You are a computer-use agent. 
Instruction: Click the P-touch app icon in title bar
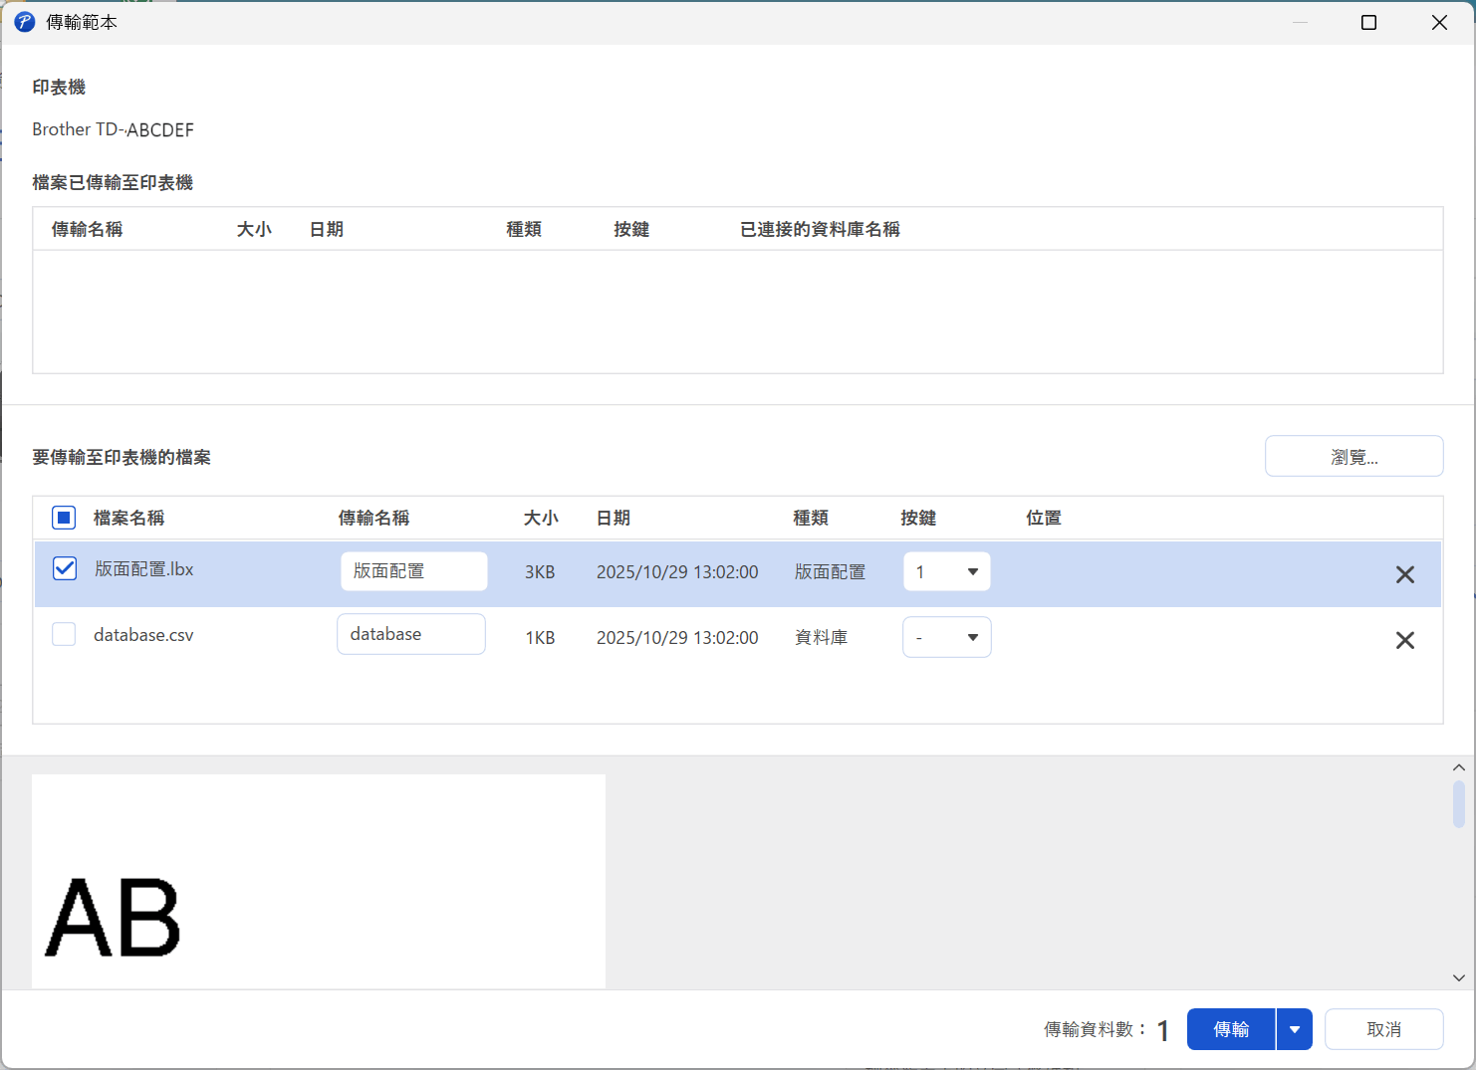pyautogui.click(x=25, y=22)
